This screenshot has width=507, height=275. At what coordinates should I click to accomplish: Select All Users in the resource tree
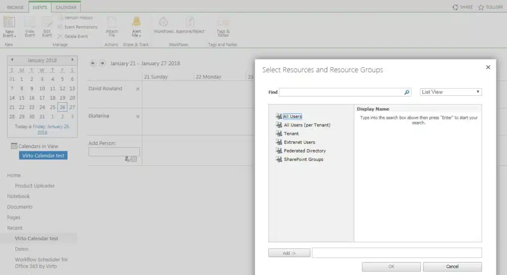[292, 117]
